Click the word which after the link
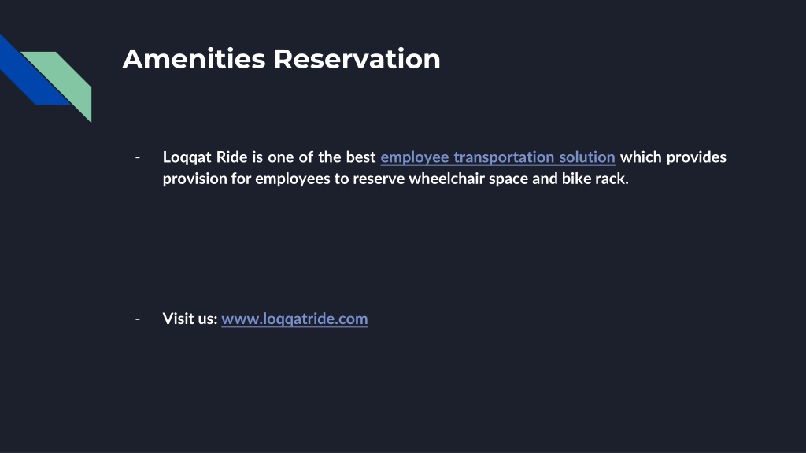Viewport: 806px width, 453px height. coord(641,157)
